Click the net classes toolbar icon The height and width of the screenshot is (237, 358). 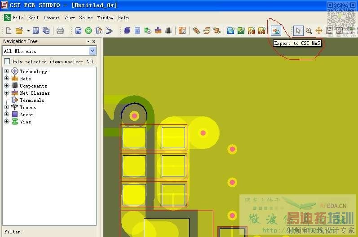(158, 31)
